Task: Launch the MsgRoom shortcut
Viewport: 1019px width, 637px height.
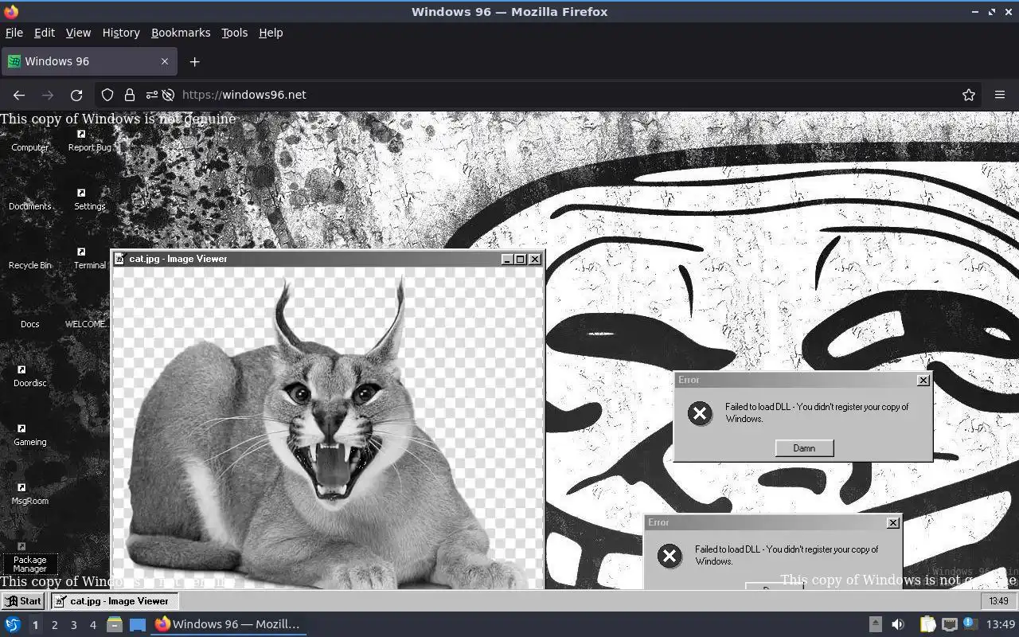Action: point(29,494)
